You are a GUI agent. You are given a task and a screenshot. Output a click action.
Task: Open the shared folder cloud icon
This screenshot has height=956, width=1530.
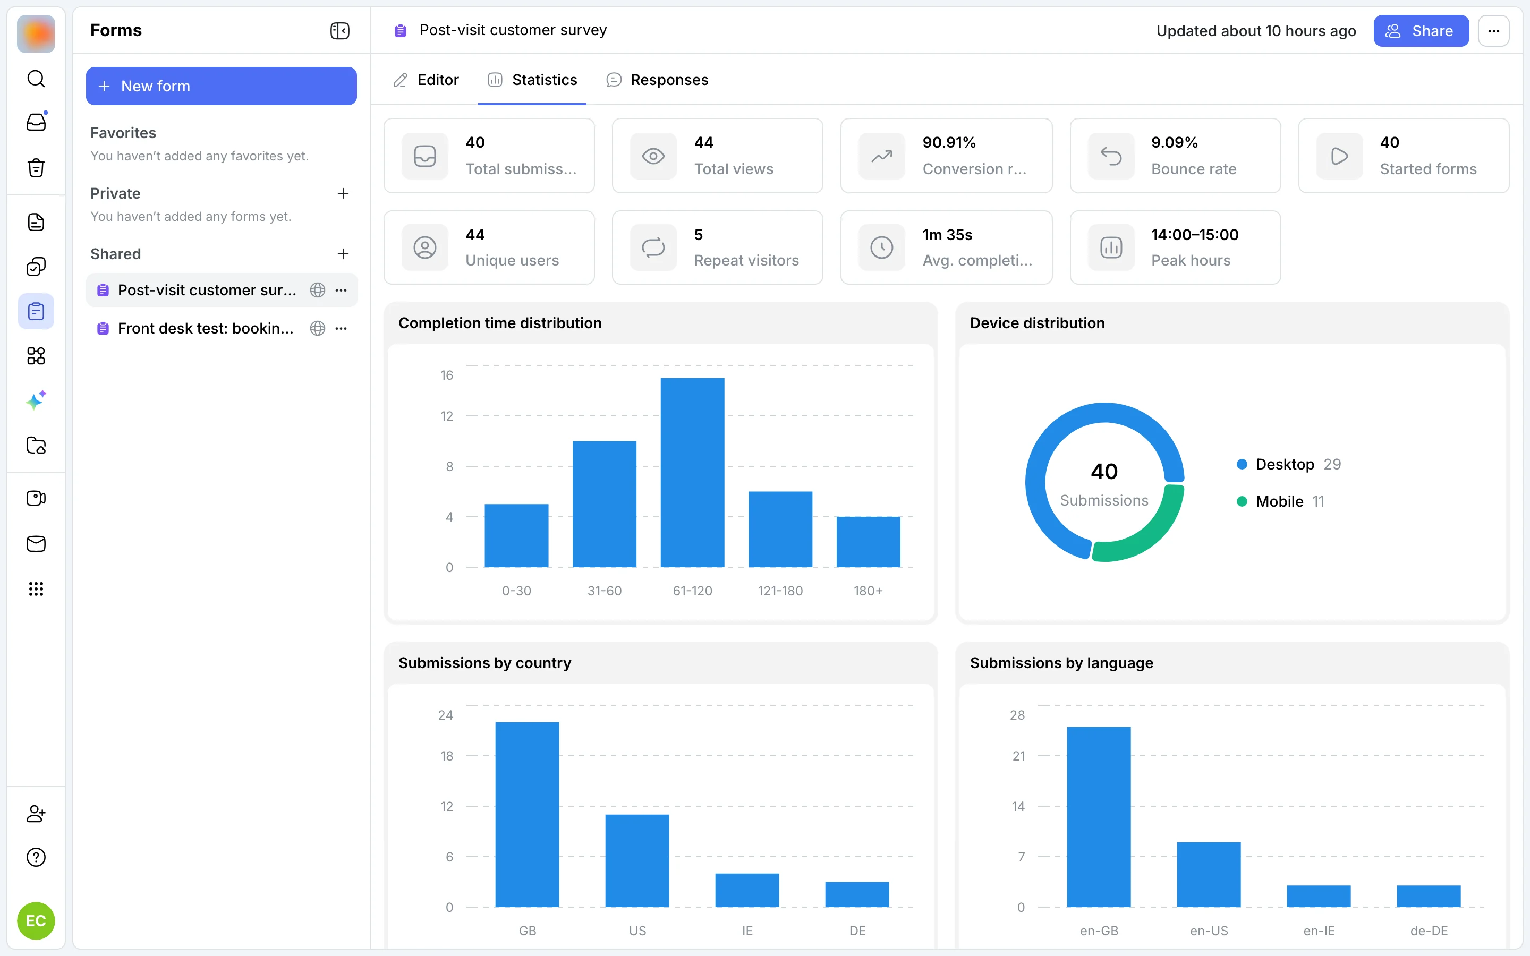click(x=36, y=445)
